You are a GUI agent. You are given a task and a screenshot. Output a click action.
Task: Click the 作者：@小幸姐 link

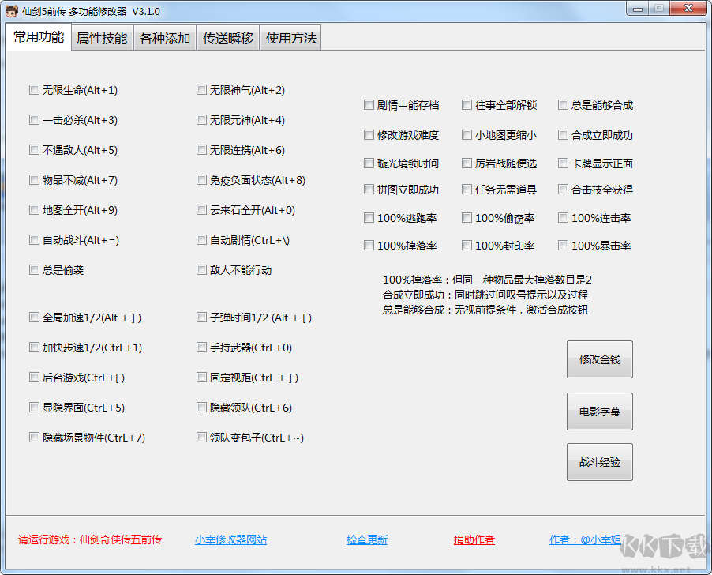tap(585, 539)
